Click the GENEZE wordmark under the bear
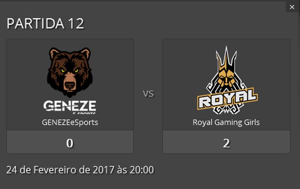The image size is (300, 189). [x=70, y=106]
